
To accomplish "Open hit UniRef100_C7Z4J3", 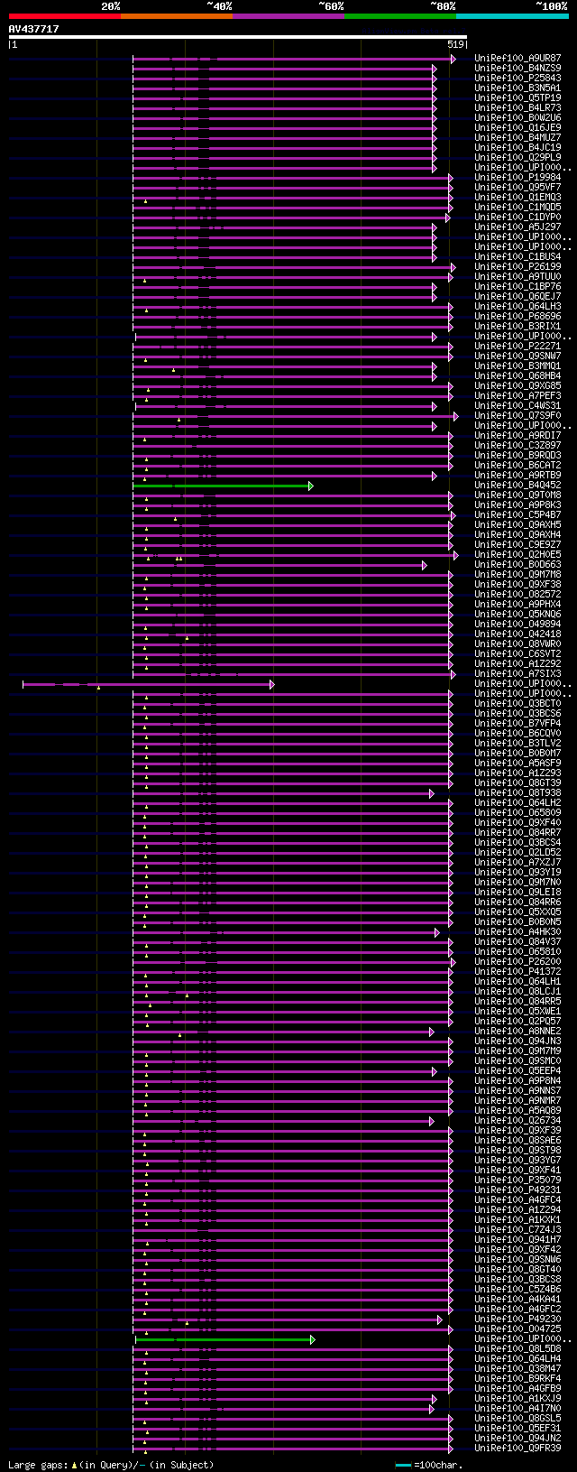I will point(517,1230).
